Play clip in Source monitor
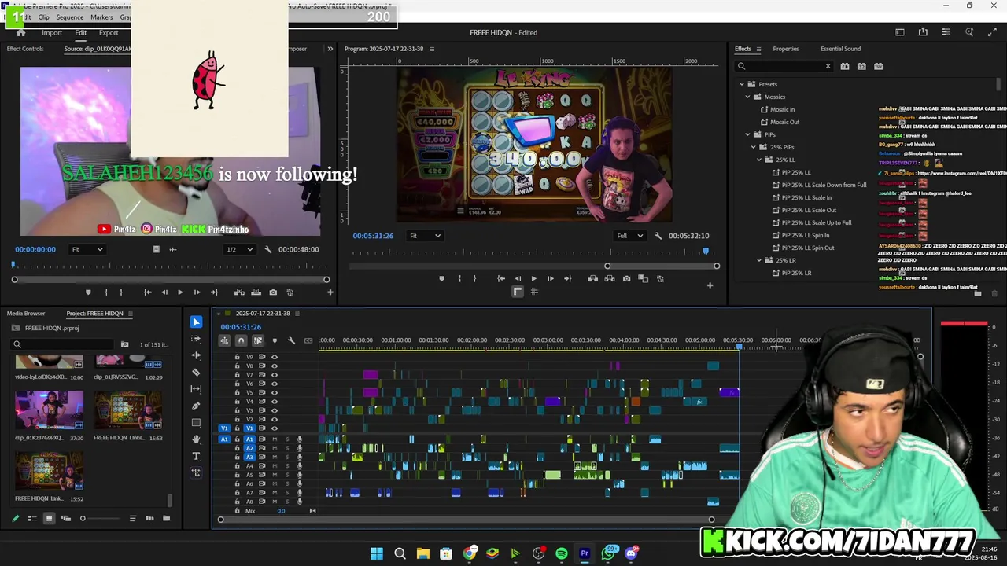 click(180, 292)
